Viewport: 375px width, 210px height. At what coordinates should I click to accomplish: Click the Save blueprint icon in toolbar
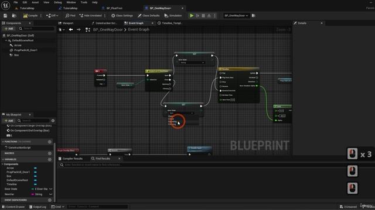coord(5,16)
